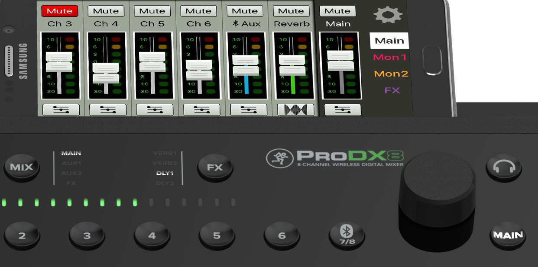Click the Mackie running man logo
The image size is (538, 267).
click(280, 158)
